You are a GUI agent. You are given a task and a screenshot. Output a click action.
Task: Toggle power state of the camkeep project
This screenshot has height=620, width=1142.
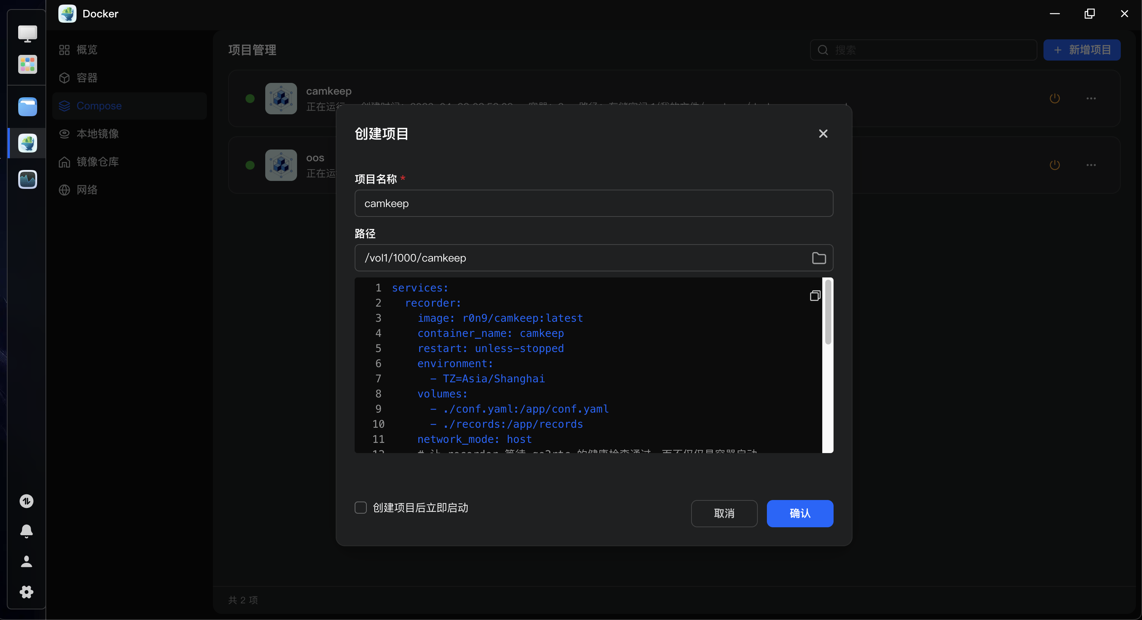(x=1055, y=98)
